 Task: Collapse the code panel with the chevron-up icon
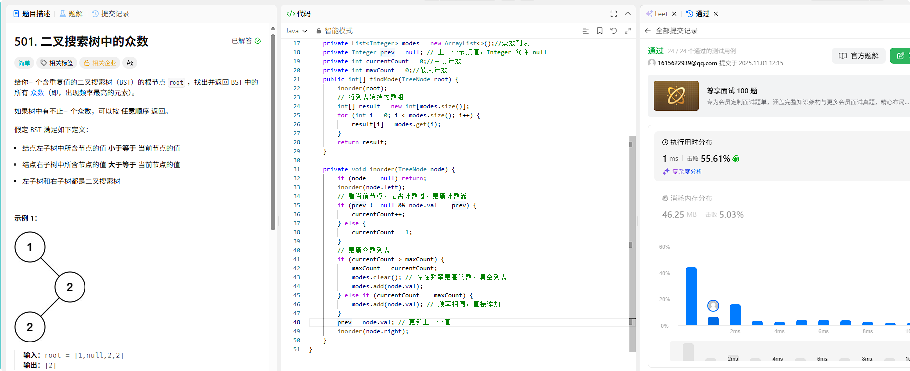pyautogui.click(x=628, y=14)
